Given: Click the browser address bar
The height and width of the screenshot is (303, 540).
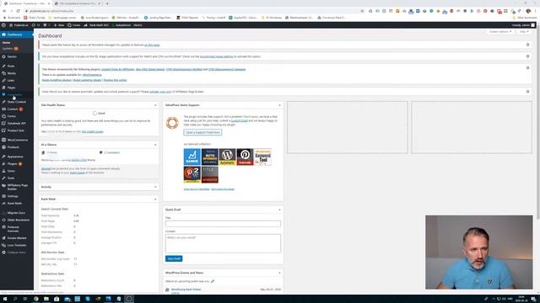Looking at the screenshot, I should point(193,11).
